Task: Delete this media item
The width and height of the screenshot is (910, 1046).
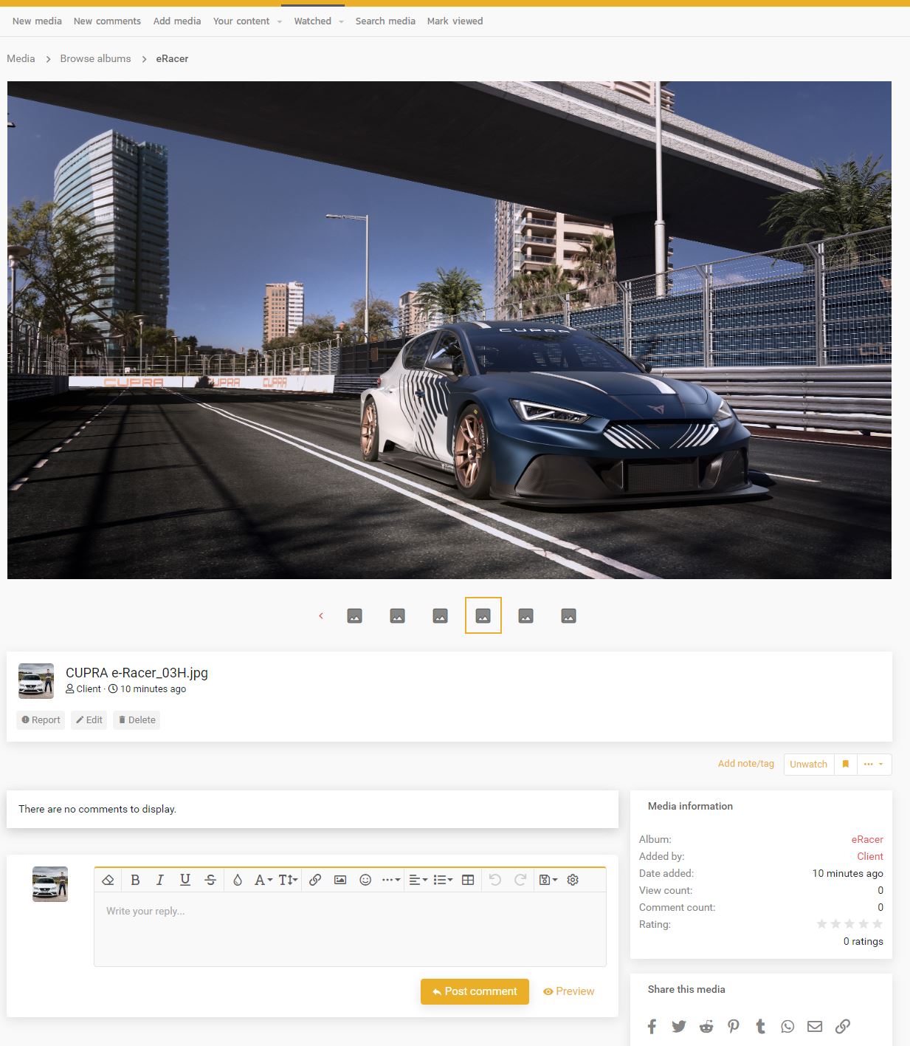Action: click(137, 720)
